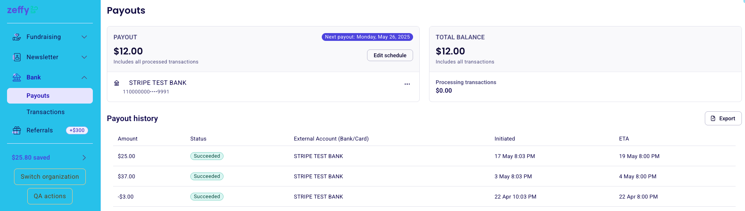This screenshot has width=745, height=211.
Task: Click the +$300 referrals badge
Action: click(x=77, y=130)
